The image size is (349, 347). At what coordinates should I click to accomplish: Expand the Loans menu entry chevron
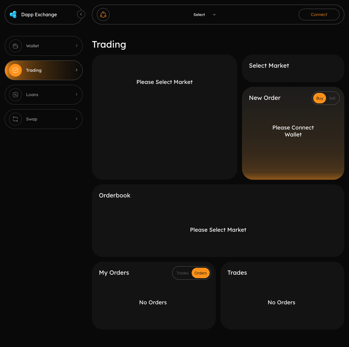click(x=76, y=94)
